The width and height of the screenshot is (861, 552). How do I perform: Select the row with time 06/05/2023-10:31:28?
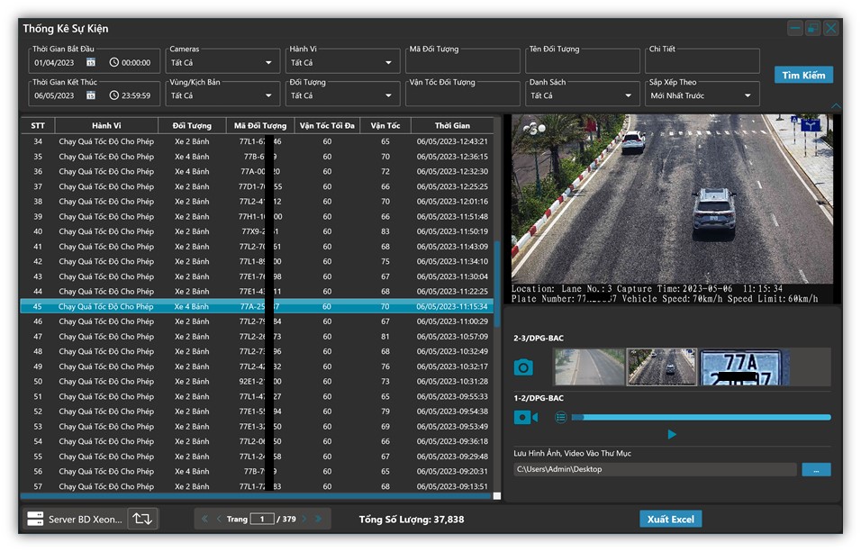257,382
